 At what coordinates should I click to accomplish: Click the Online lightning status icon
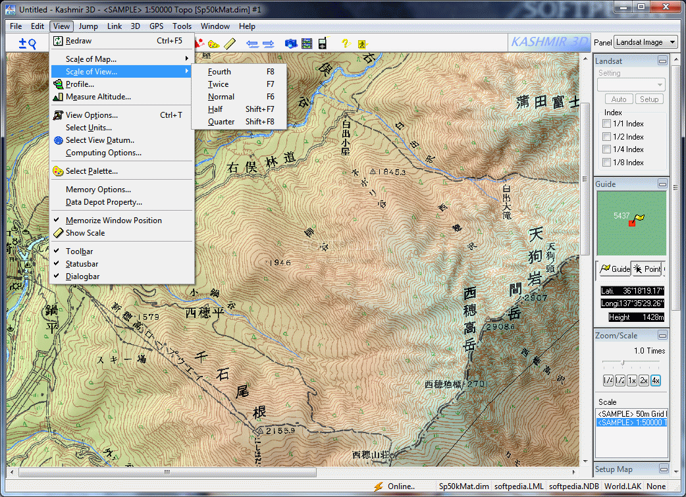coord(379,486)
